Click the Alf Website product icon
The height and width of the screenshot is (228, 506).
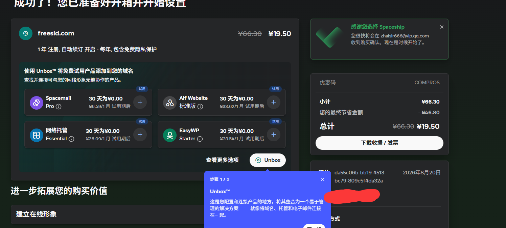pos(170,103)
